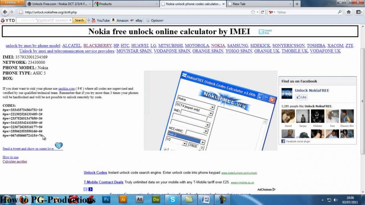Launch Photoshop from the taskbar

(106, 199)
